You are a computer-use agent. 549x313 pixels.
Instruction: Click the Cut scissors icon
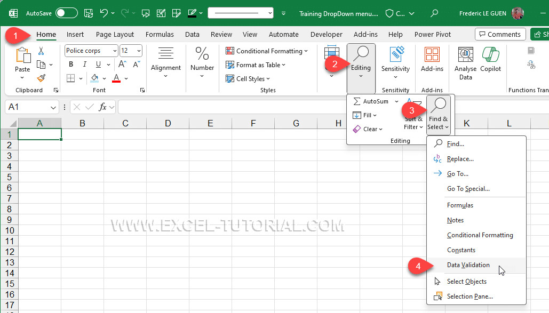(x=41, y=51)
